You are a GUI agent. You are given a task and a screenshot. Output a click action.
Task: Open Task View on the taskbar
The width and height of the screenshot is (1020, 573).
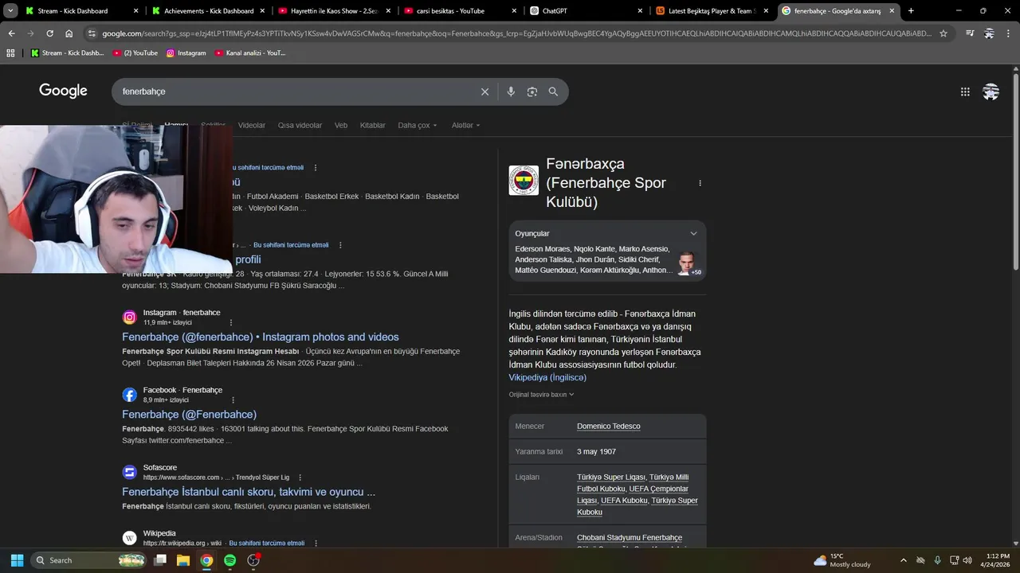(159, 560)
